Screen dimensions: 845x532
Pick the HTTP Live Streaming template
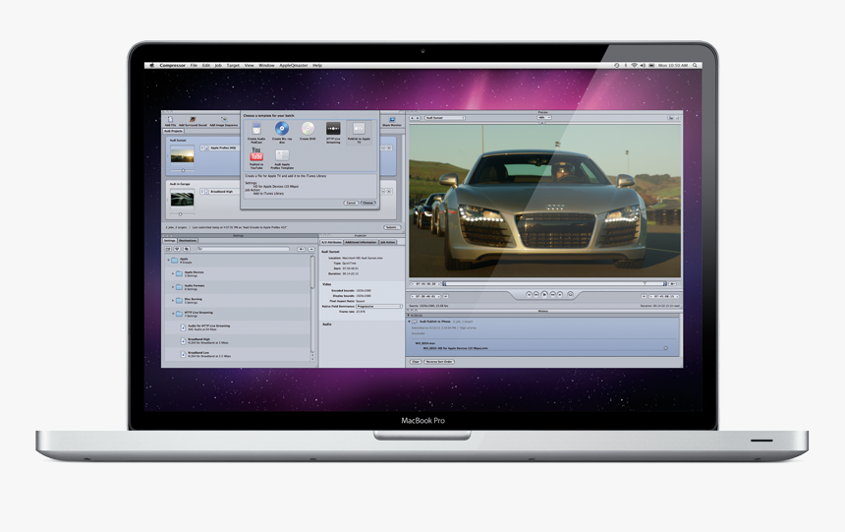tap(333, 130)
